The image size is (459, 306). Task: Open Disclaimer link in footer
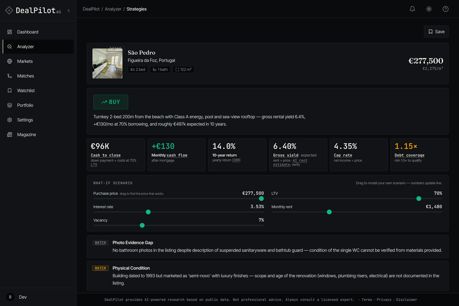406,300
